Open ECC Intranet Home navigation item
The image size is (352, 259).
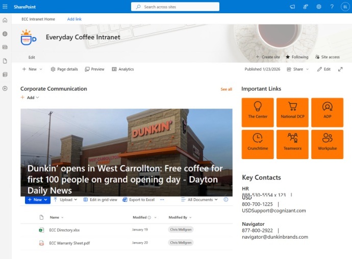point(38,19)
